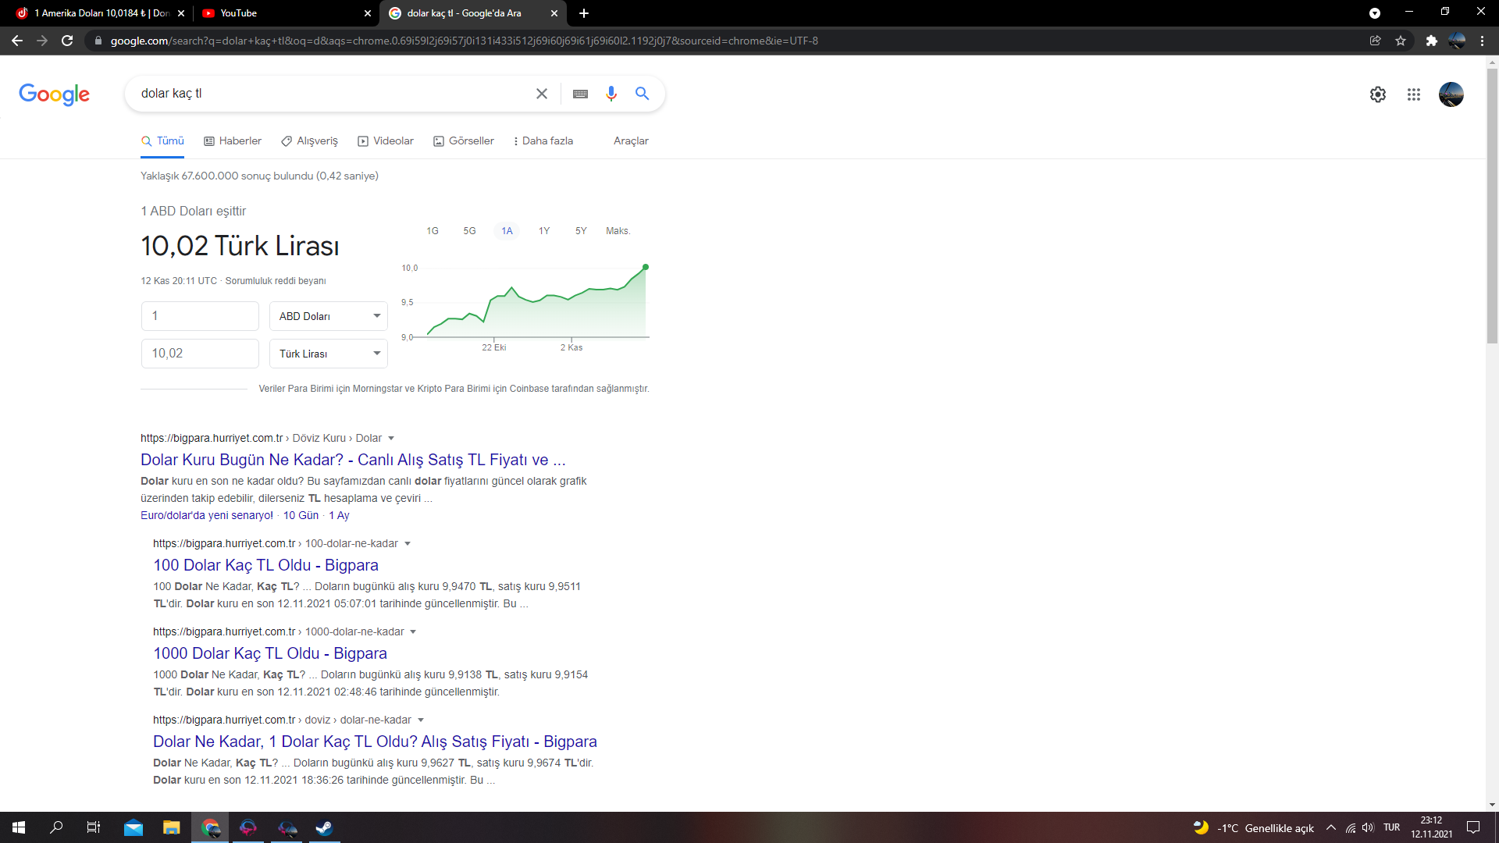
Task: Select the 1G chart range
Action: [x=433, y=231]
